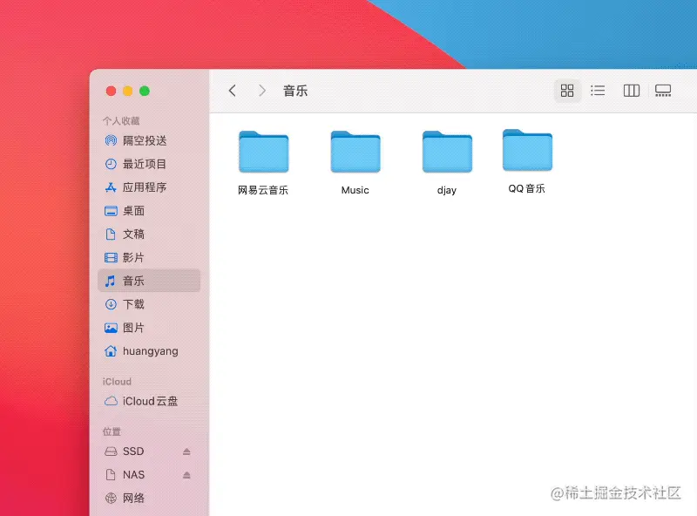Click the download icon beside 下载

click(x=111, y=304)
